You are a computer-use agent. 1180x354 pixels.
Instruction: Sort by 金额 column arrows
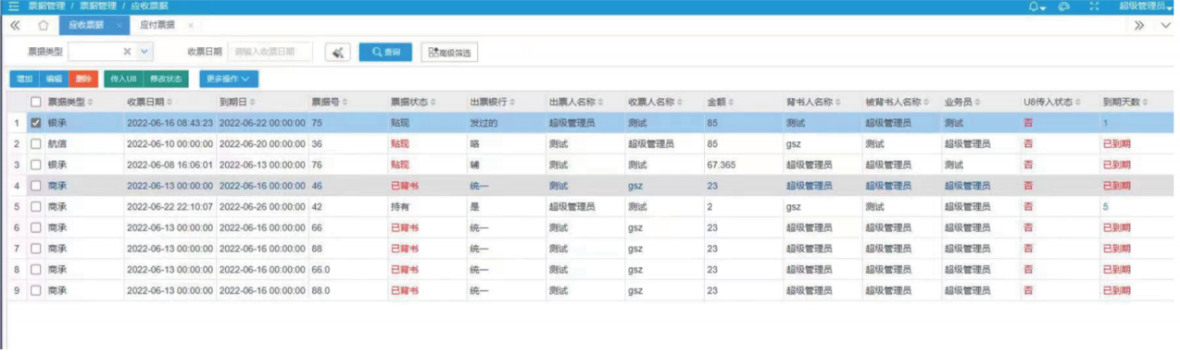click(731, 102)
